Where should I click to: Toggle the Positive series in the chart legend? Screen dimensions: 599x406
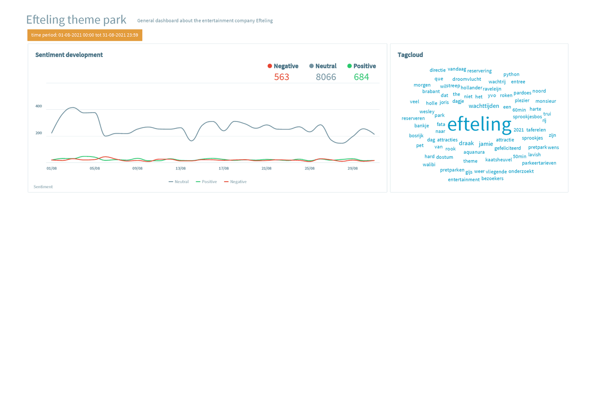tap(206, 181)
